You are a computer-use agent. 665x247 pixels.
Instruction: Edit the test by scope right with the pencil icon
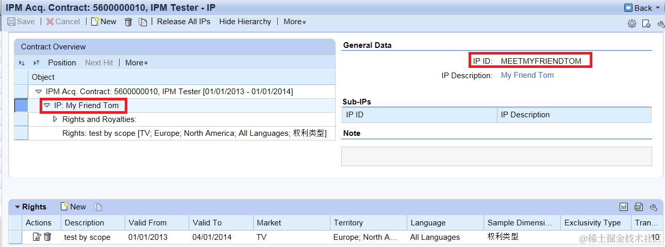37,237
